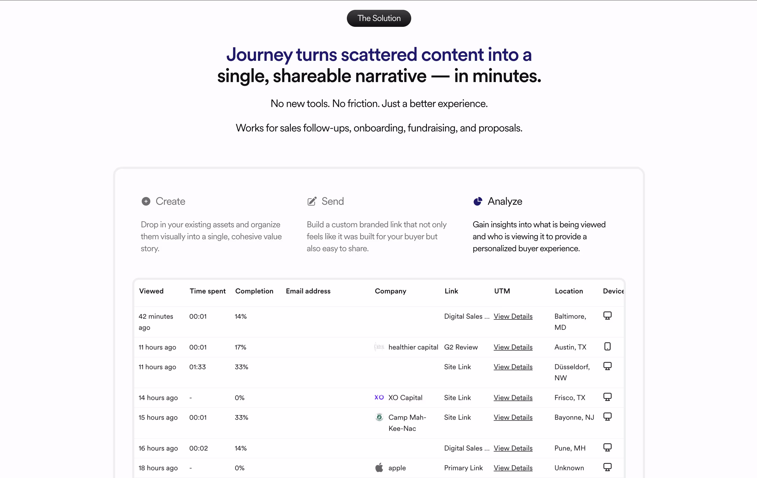Select the Analyze tab
Screen dimensions: 757x478
(505, 201)
